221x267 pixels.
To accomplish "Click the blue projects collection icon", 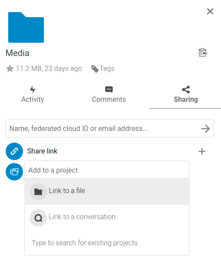I will [14, 172].
